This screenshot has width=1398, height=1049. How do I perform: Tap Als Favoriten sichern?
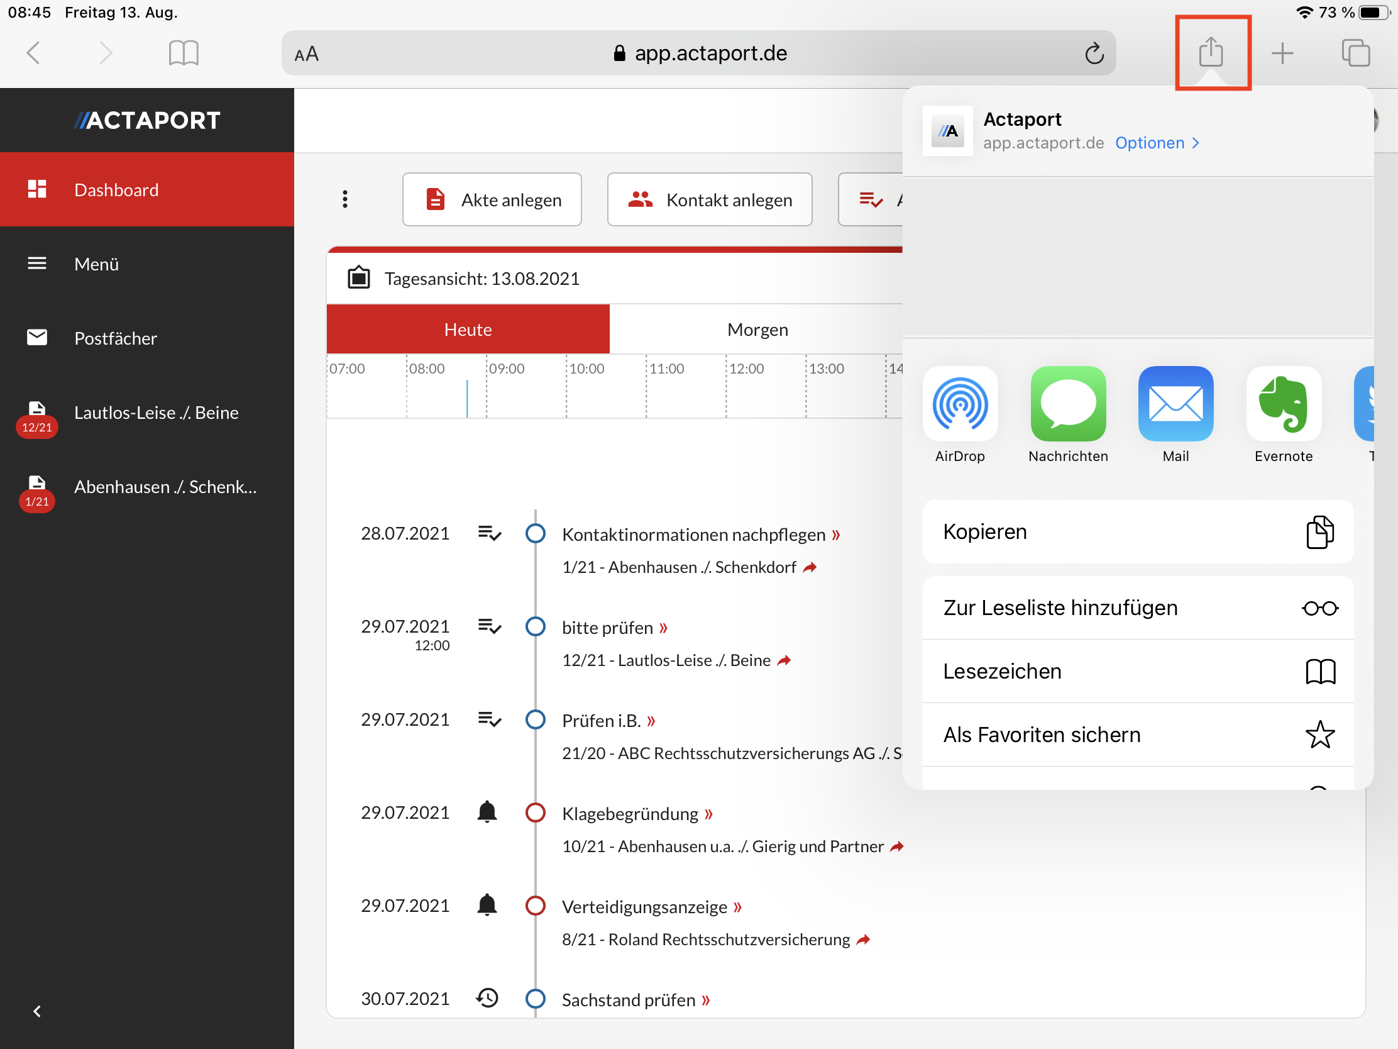[x=1137, y=735]
